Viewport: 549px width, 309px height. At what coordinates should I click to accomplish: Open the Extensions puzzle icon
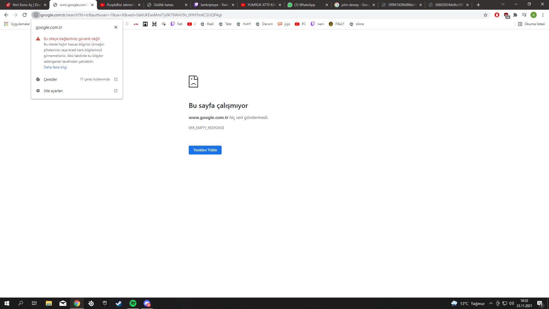point(515,15)
